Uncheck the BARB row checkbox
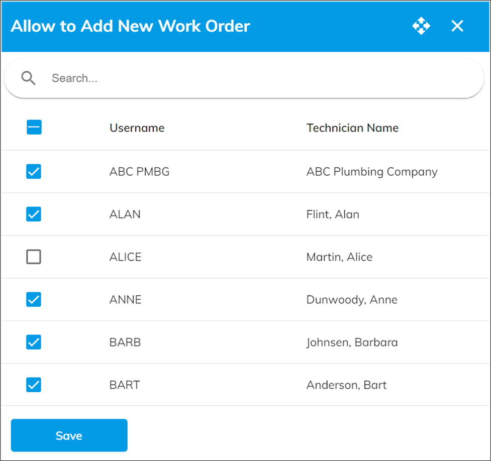 (x=34, y=342)
